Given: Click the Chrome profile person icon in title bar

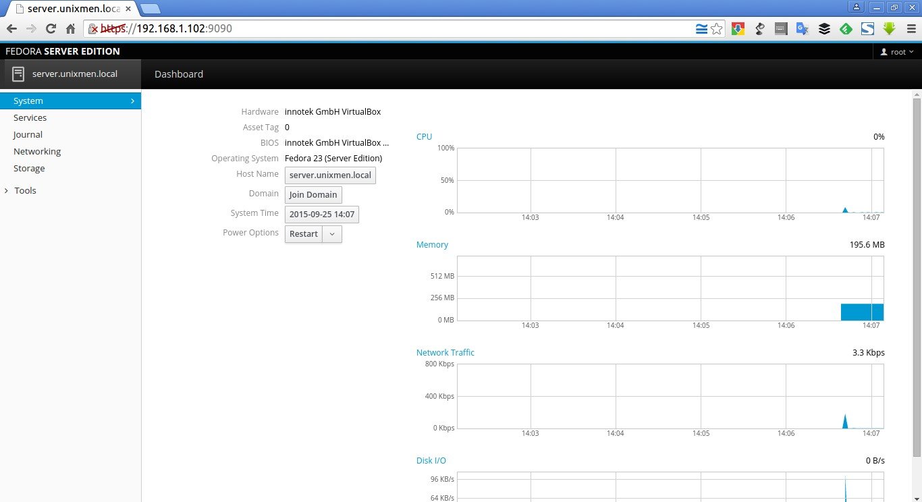Looking at the screenshot, I should point(857,7).
